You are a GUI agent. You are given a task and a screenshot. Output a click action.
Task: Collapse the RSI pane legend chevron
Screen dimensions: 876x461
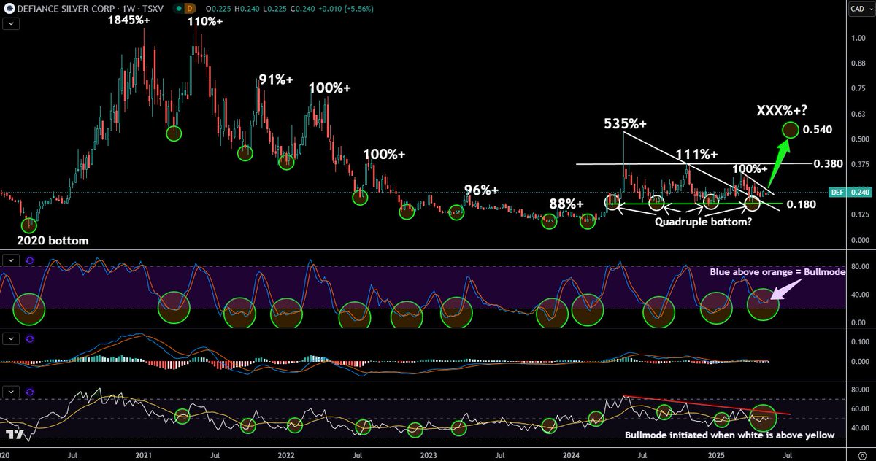click(x=9, y=392)
